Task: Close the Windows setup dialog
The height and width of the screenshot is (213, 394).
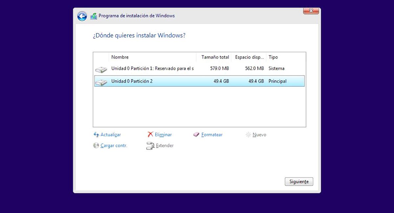Action: pyautogui.click(x=311, y=11)
